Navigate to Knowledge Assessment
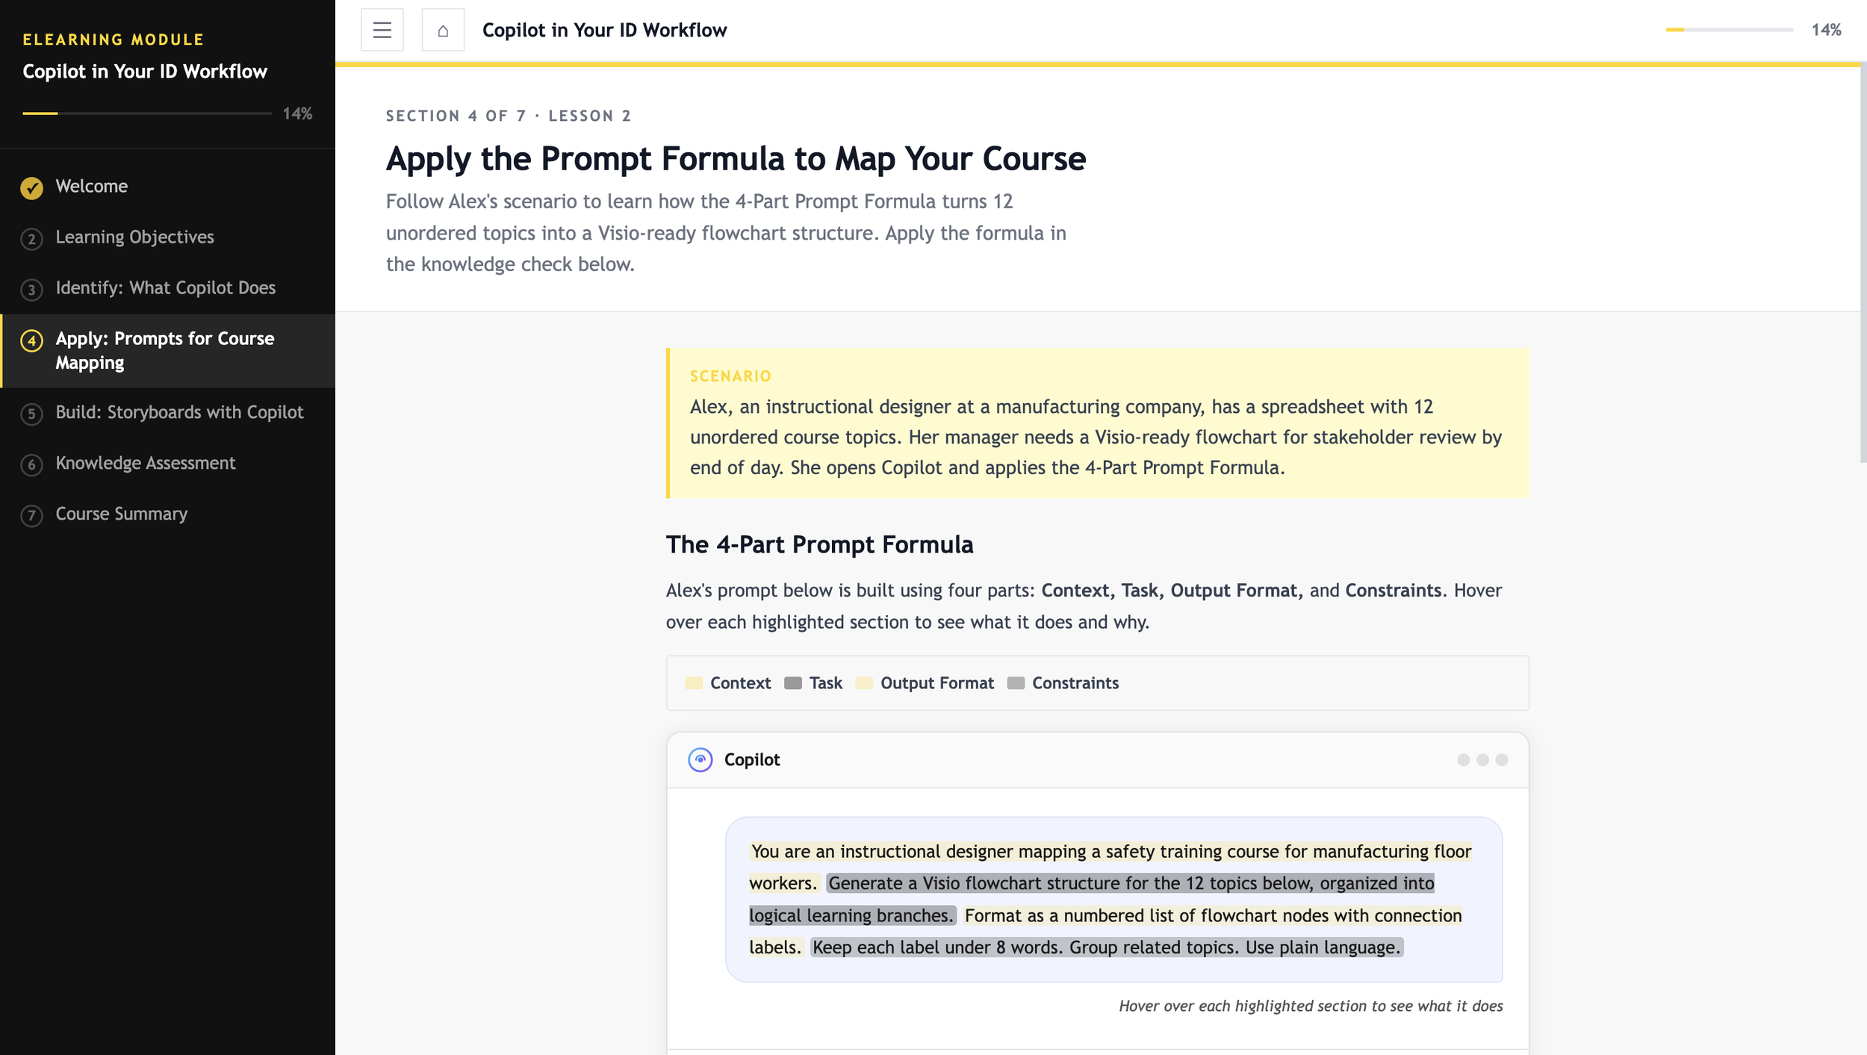1867x1055 pixels. point(146,463)
